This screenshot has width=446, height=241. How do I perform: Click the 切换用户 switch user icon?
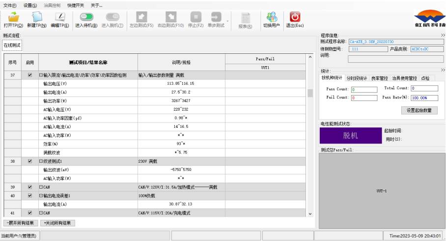coord(272,17)
